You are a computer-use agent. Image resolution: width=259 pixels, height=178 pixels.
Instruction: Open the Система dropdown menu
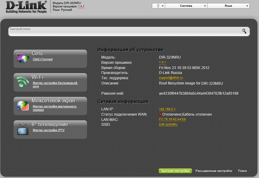point(186,6)
